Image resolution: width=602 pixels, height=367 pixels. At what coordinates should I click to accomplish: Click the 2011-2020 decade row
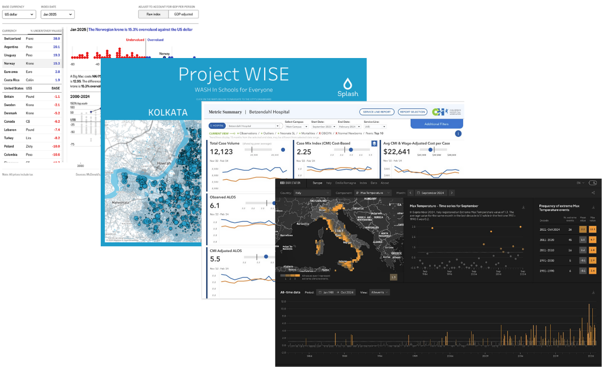567,240
